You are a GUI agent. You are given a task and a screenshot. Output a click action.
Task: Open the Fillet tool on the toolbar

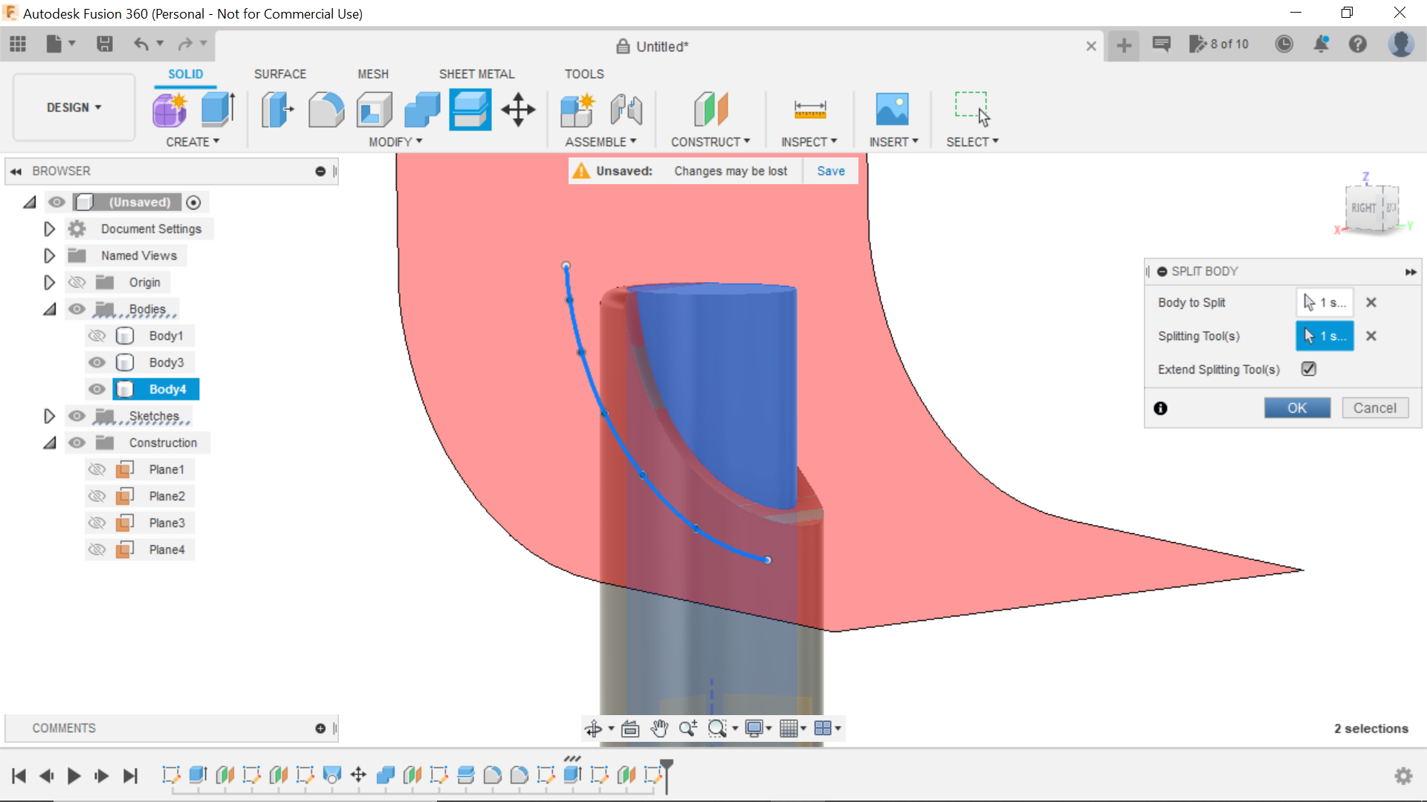pos(326,109)
